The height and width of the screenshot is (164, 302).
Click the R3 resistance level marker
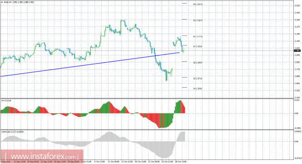[198, 4]
